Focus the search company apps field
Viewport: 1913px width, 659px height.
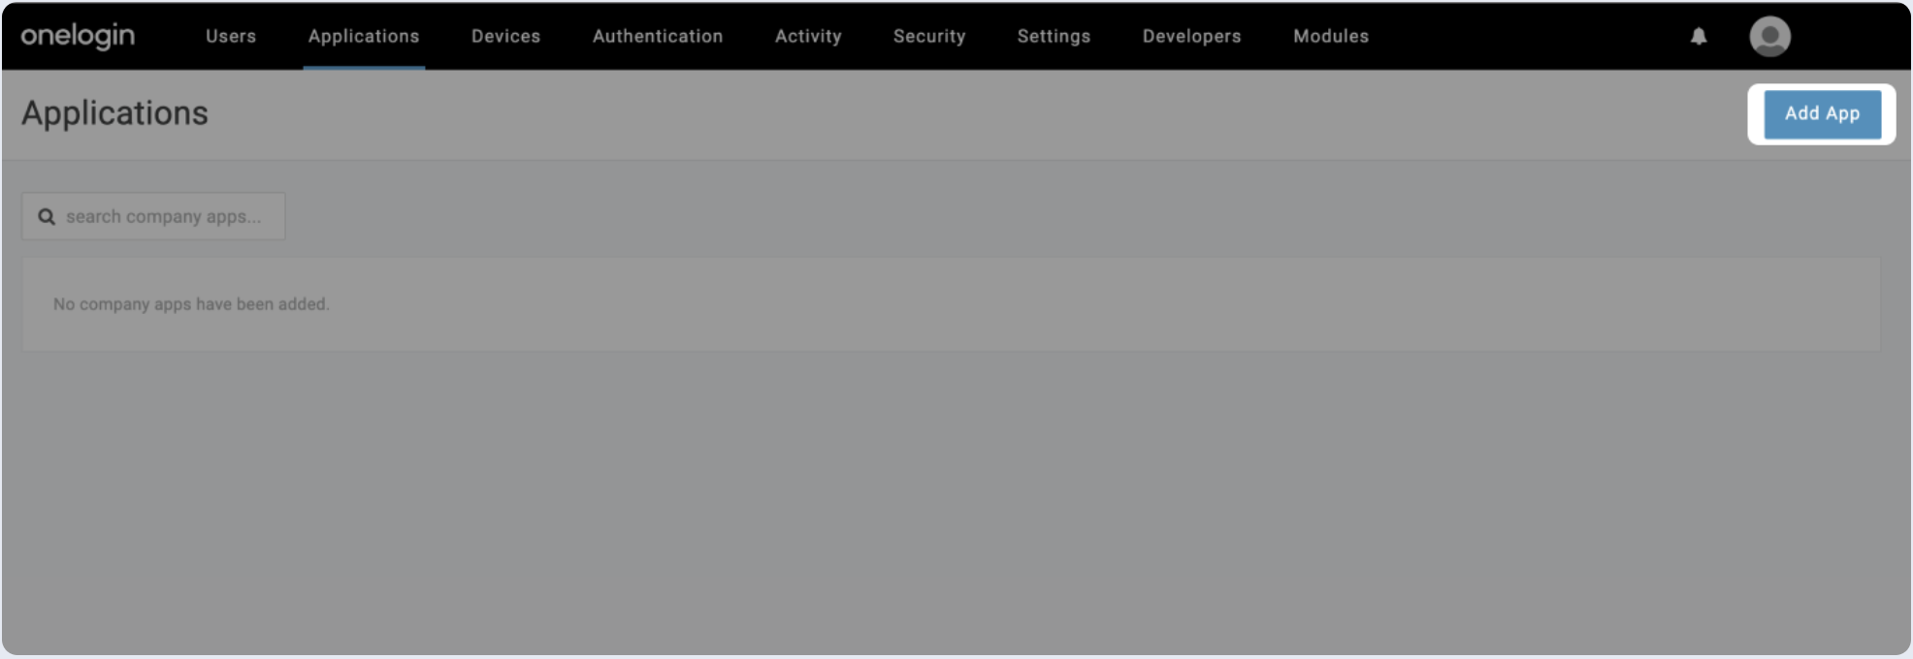click(x=163, y=217)
